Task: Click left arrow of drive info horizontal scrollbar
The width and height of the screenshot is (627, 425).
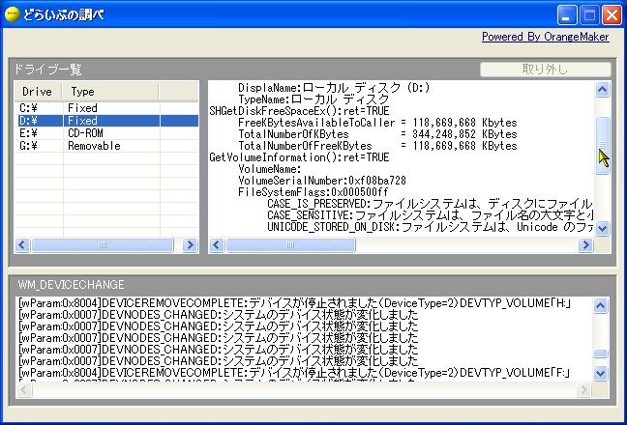Action: coord(217,244)
